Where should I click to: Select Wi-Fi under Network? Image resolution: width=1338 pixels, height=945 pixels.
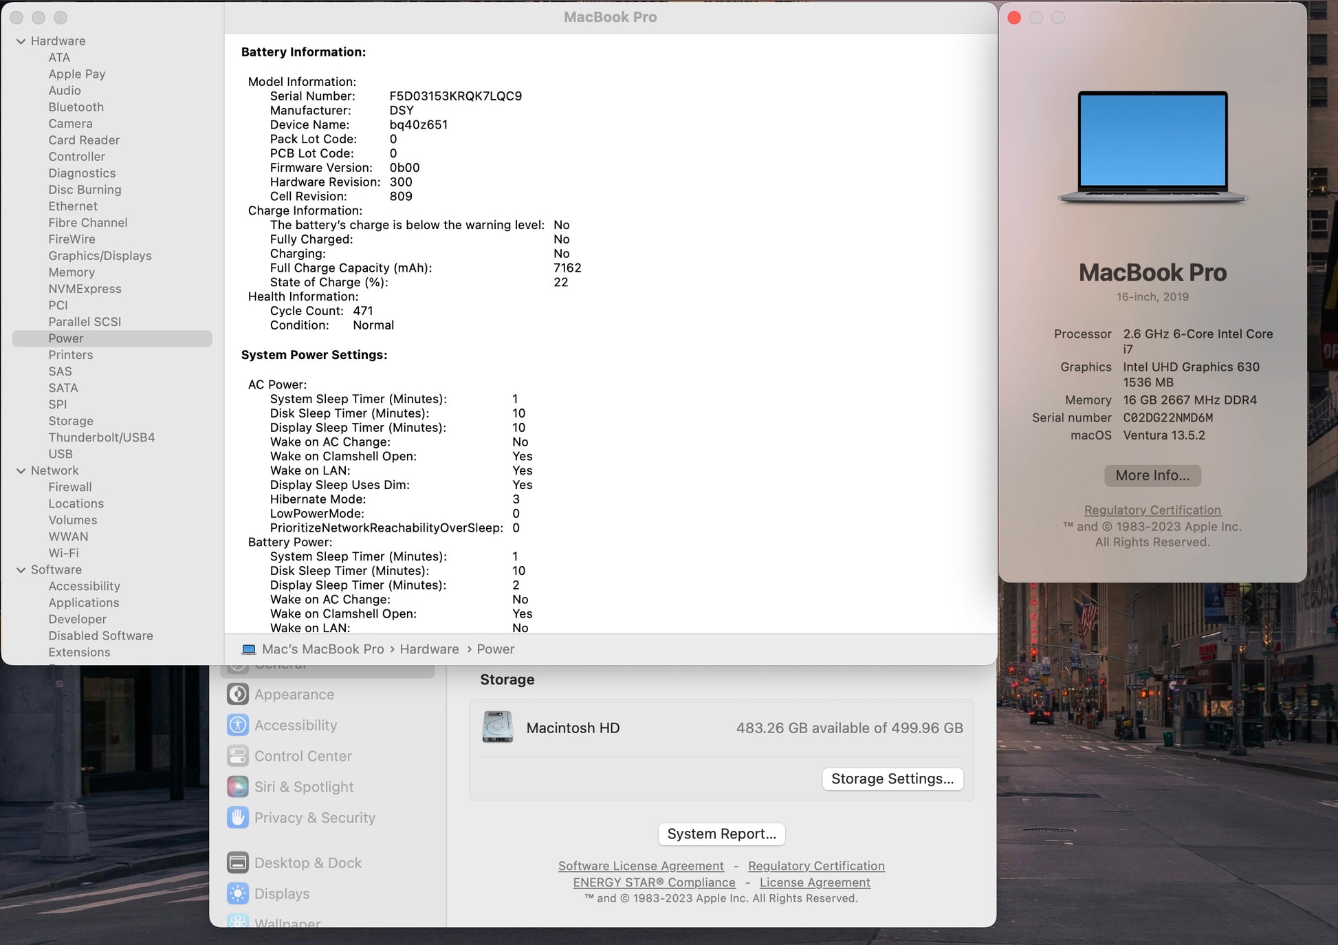tap(63, 553)
